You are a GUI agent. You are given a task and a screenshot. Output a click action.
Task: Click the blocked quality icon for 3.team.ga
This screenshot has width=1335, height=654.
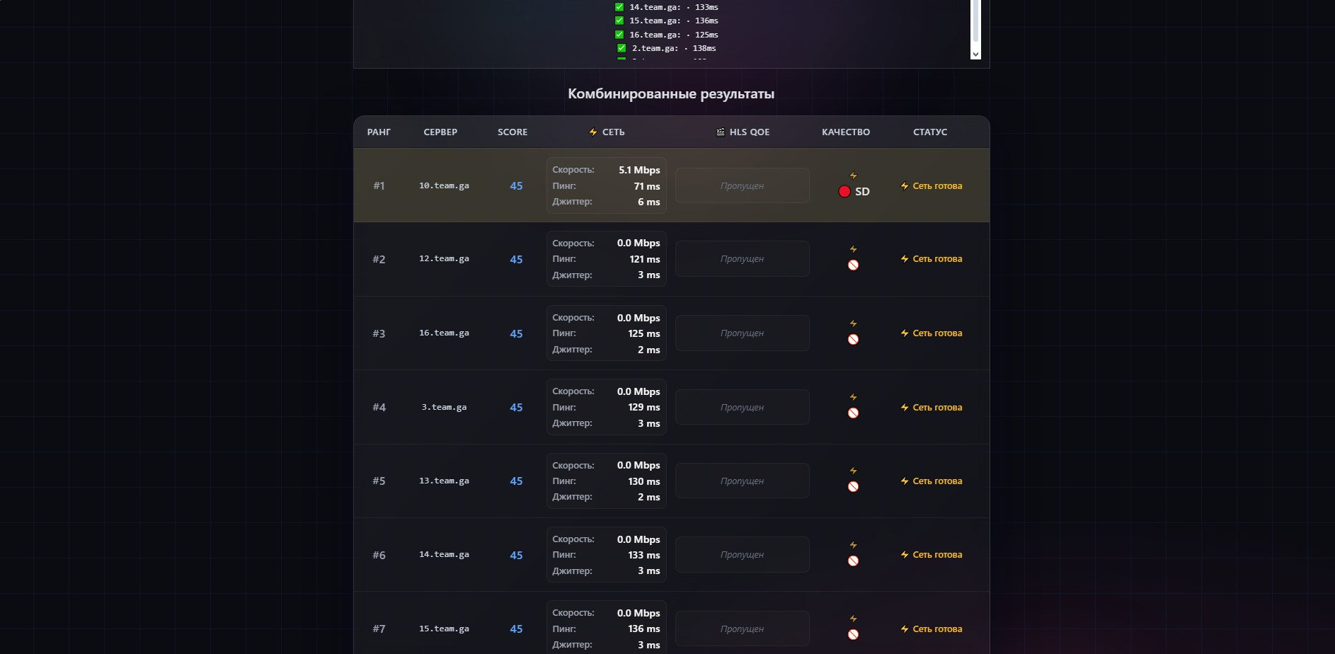[x=853, y=413]
